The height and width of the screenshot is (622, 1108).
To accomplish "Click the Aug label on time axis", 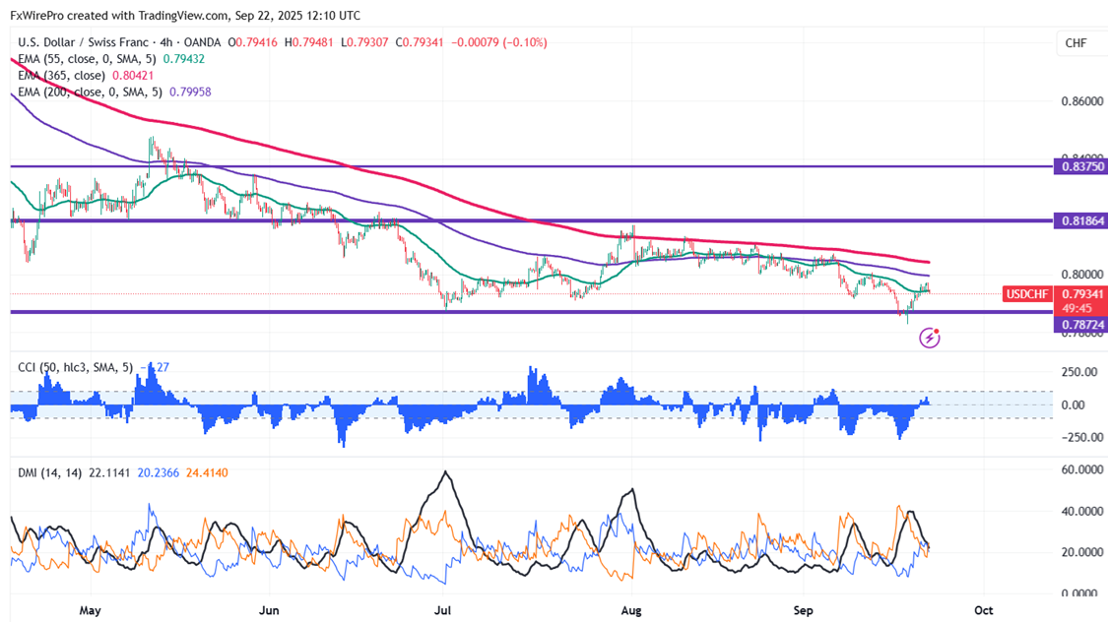I will click(x=631, y=611).
